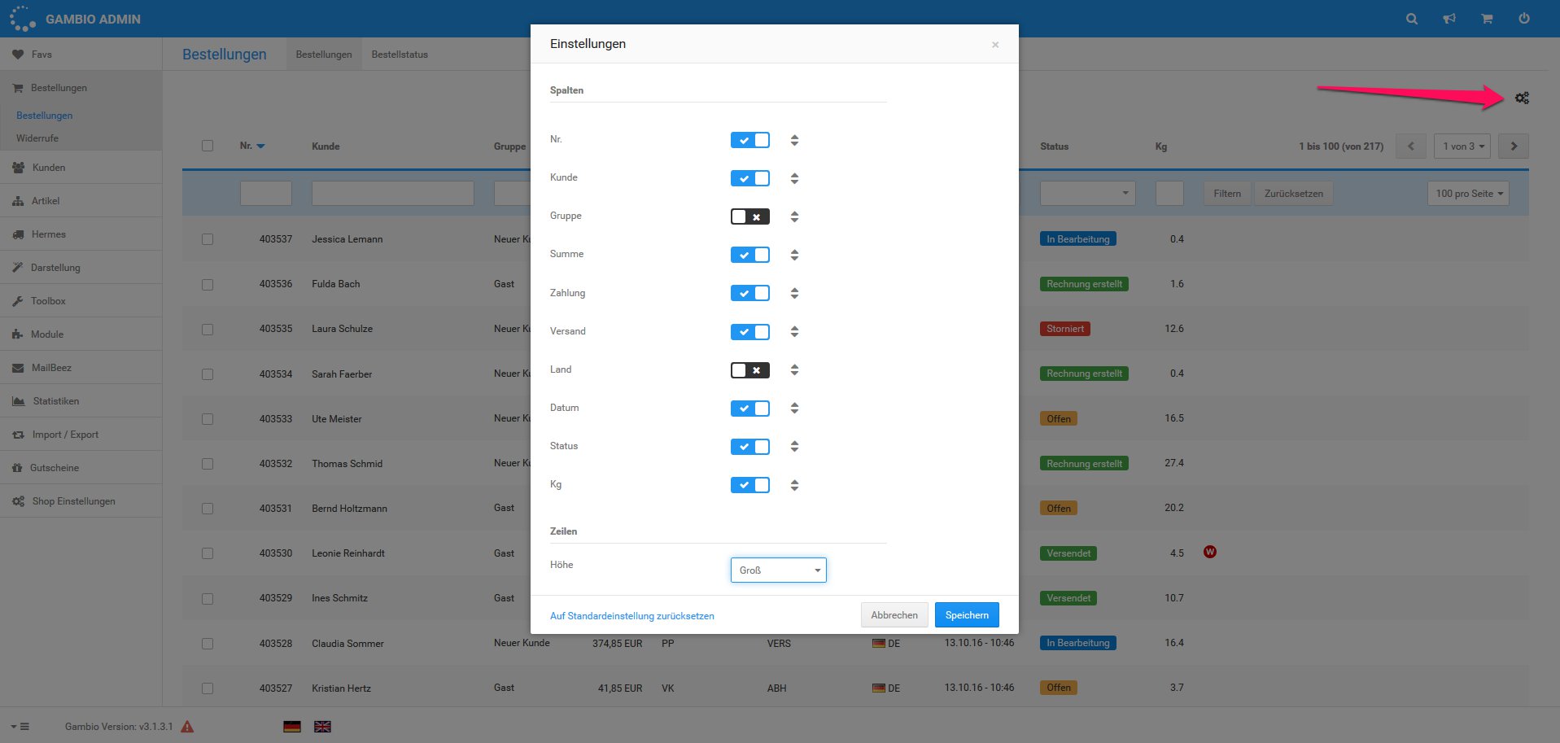Viewport: 1560px width, 743px height.
Task: Open table settings gear icon
Action: point(1522,98)
